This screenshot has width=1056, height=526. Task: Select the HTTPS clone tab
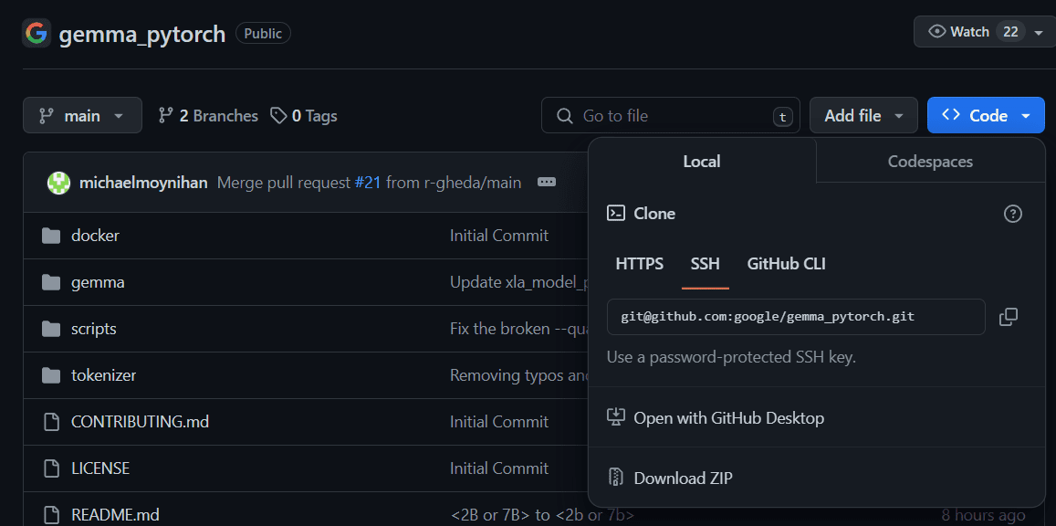click(639, 263)
